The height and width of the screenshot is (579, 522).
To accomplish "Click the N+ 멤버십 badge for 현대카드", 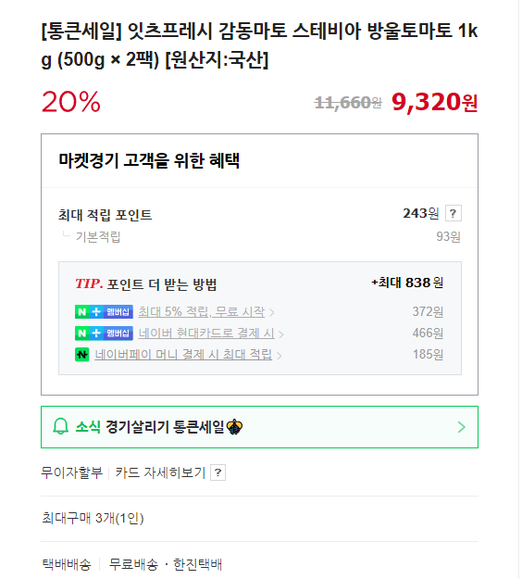I will pos(104,334).
